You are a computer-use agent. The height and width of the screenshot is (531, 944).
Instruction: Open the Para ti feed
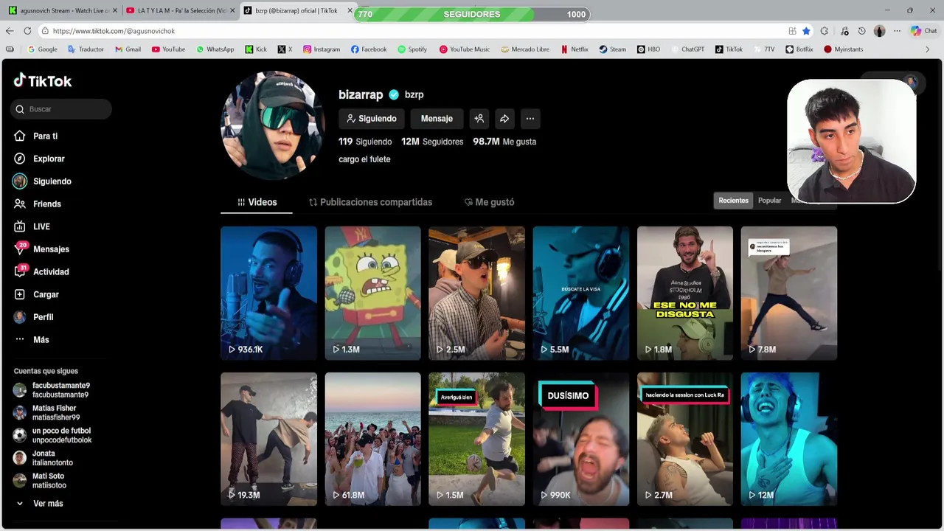(35, 136)
